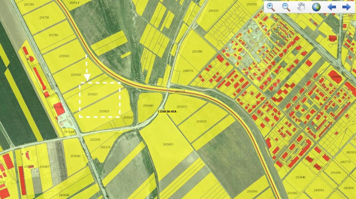Viewport: 356px width, 199px height.
Task: Select parcel 251386 on the map
Action: coord(197,52)
